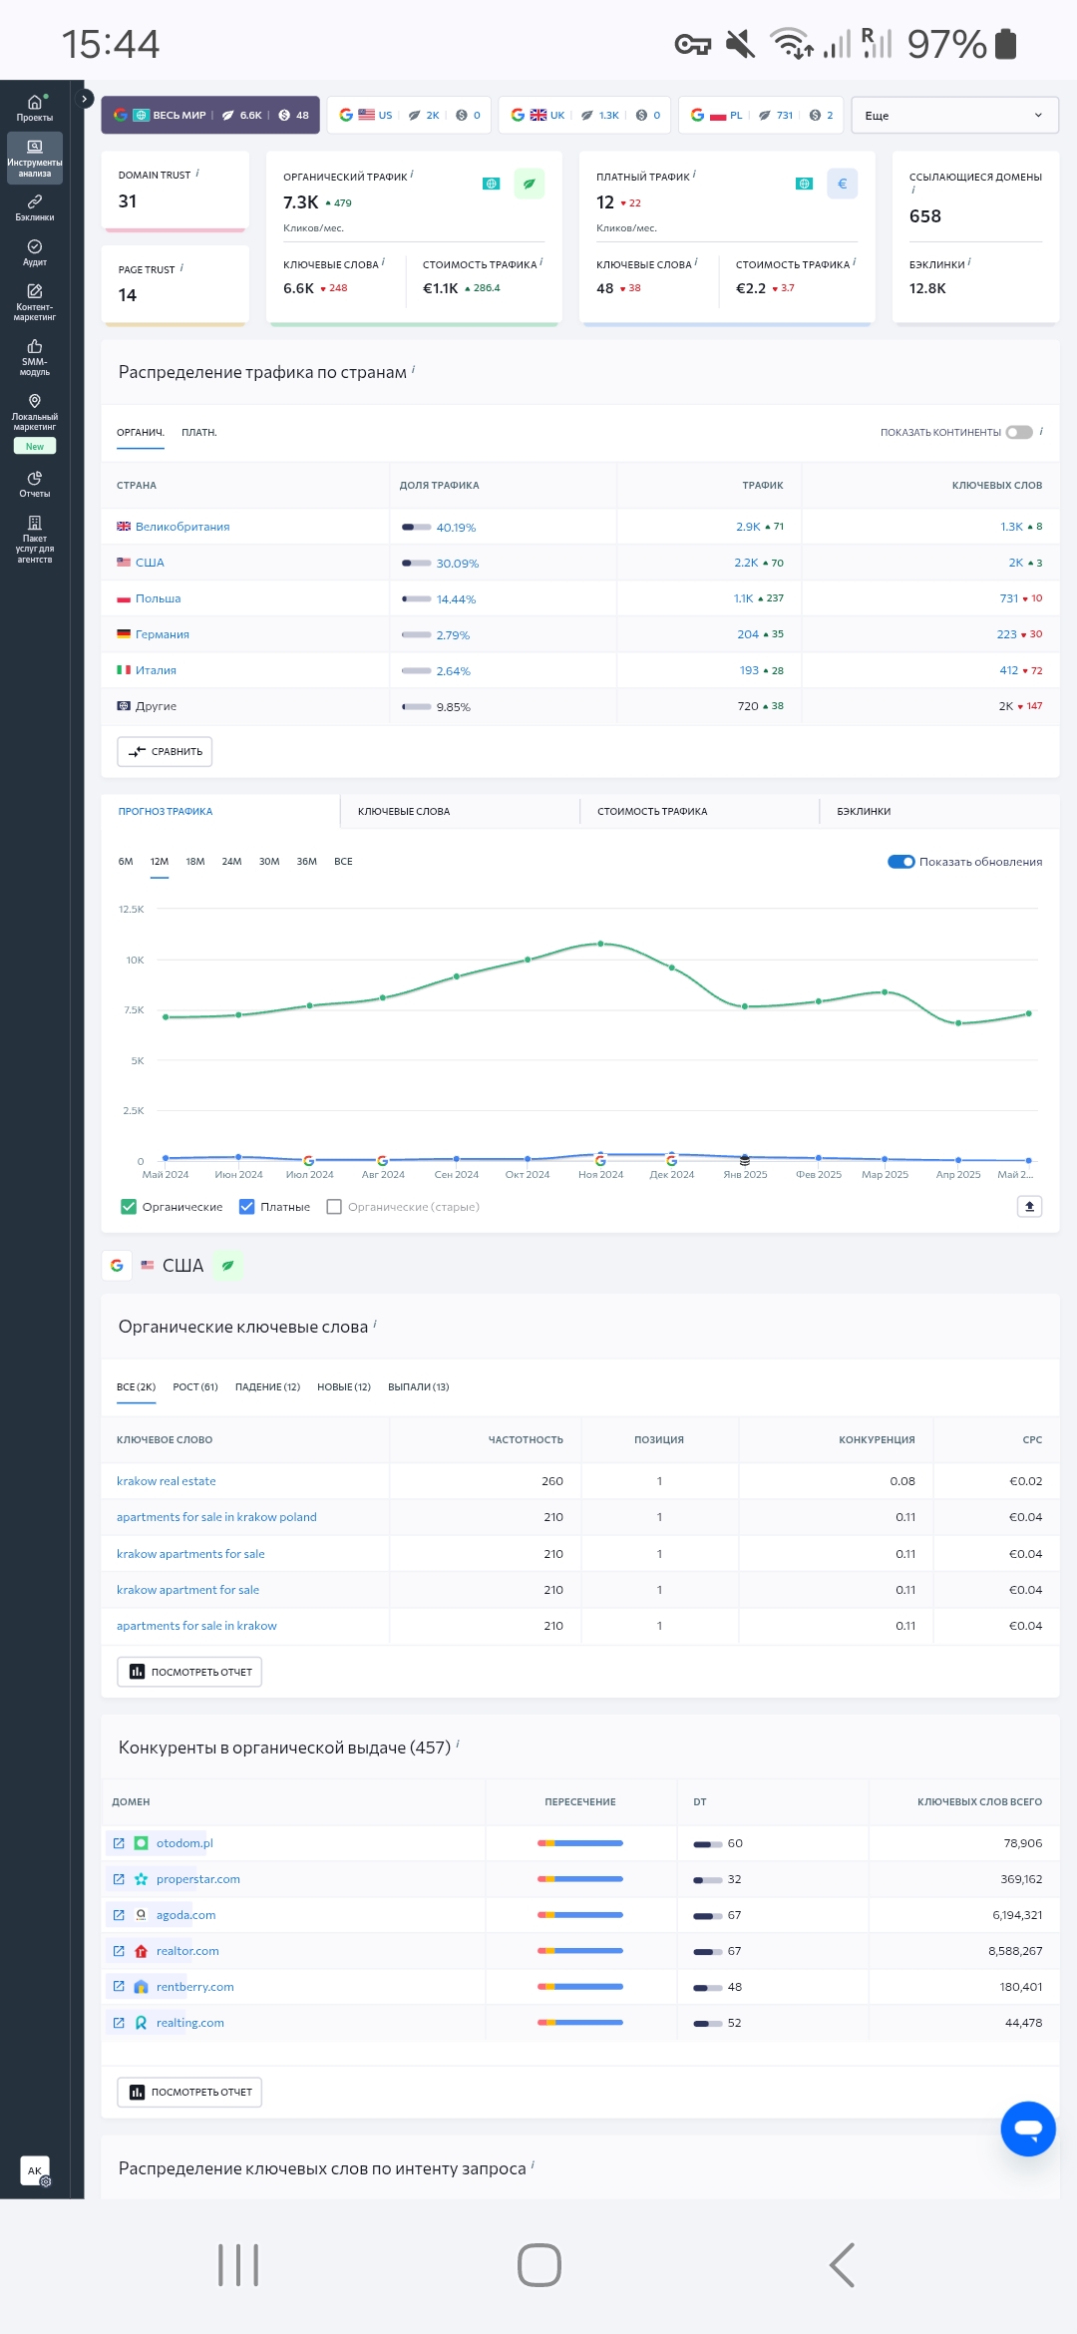
Task: Open the Projects sidebar icon
Action: [34, 107]
